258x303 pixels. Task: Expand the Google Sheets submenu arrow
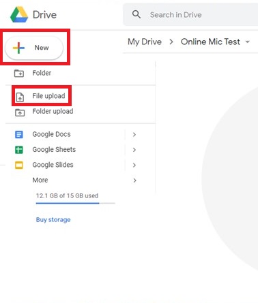(x=134, y=150)
